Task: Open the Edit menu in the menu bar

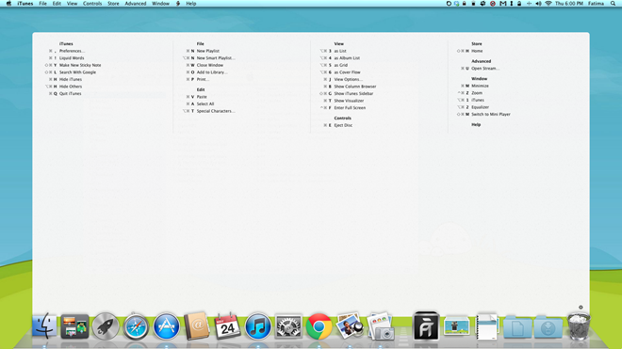Action: [57, 4]
